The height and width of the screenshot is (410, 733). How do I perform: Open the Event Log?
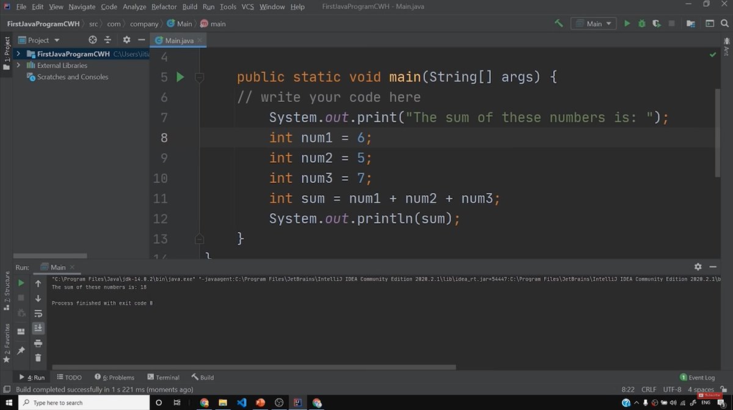click(x=697, y=377)
